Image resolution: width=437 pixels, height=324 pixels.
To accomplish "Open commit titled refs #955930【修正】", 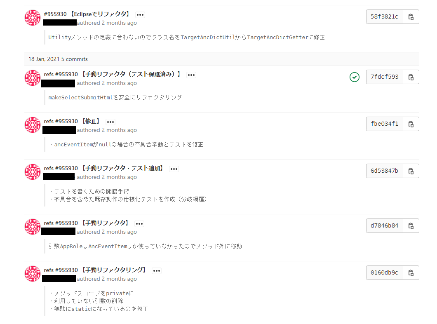I will coord(72,122).
